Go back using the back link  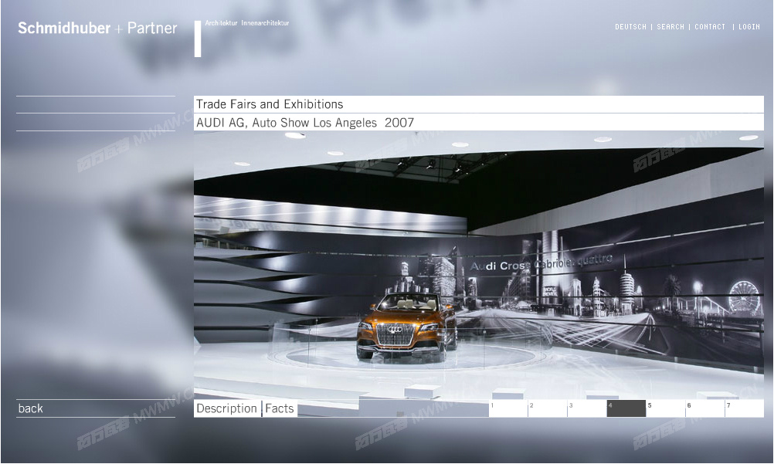31,408
